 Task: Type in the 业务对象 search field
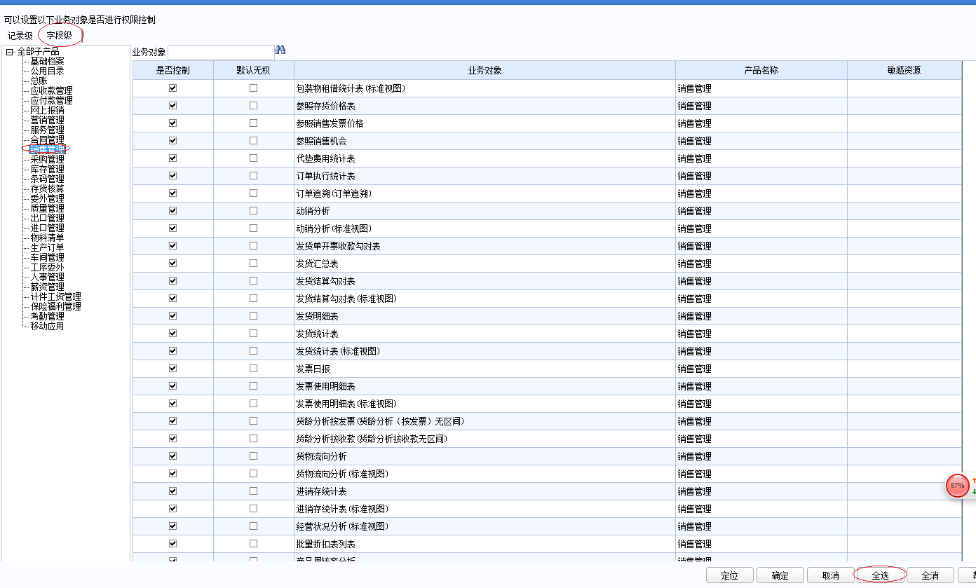coord(221,52)
